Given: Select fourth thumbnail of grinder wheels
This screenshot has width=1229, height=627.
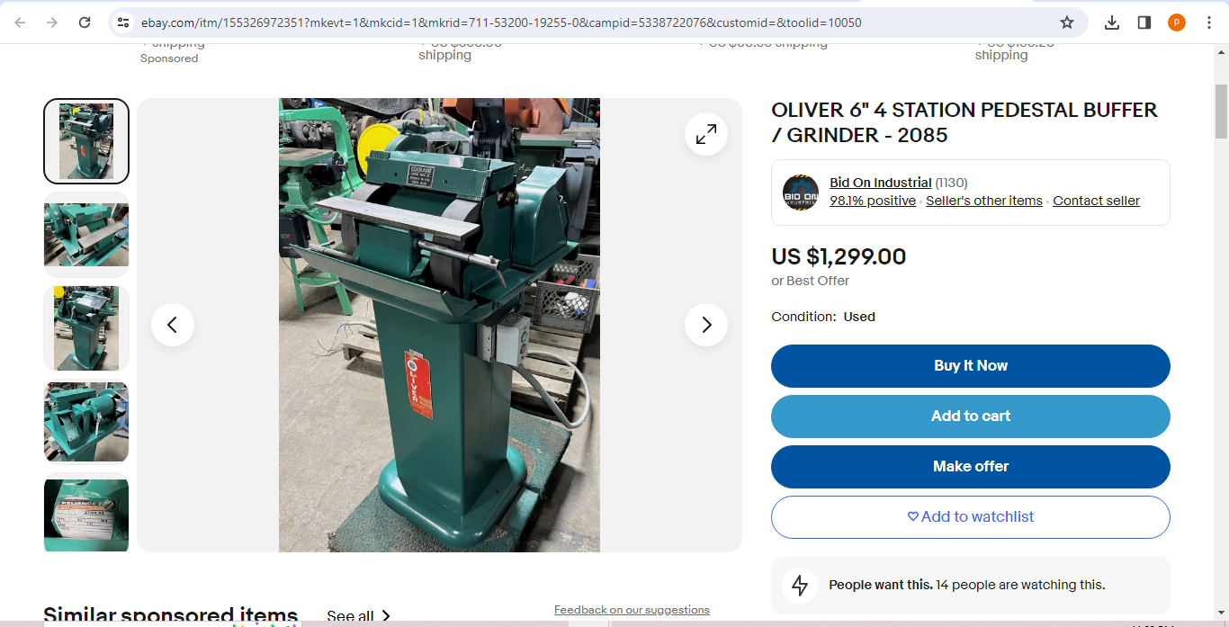Looking at the screenshot, I should coord(86,422).
